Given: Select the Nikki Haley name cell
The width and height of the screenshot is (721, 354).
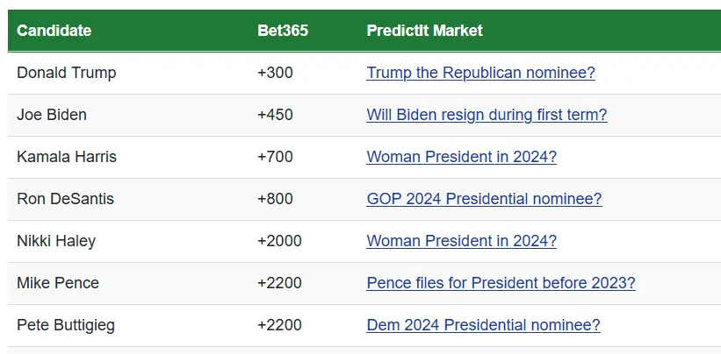Looking at the screenshot, I should pos(56,241).
